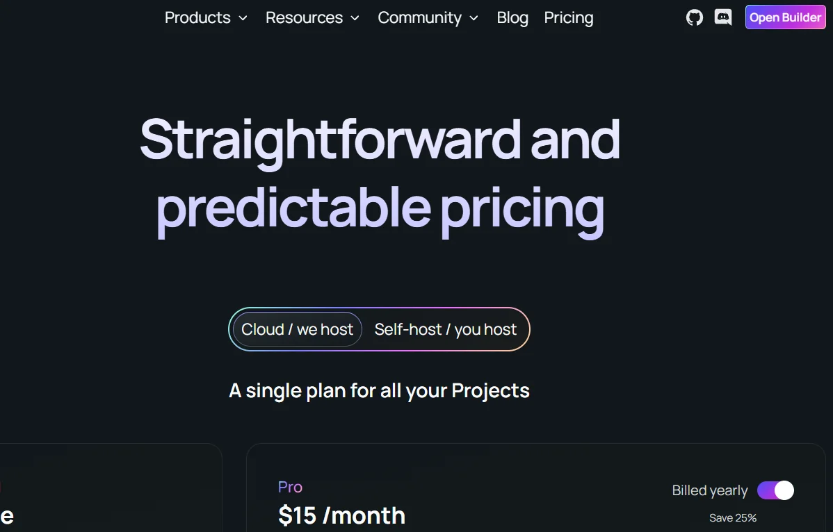Image resolution: width=833 pixels, height=532 pixels.
Task: Open the GitHub repository icon
Action: click(x=694, y=17)
